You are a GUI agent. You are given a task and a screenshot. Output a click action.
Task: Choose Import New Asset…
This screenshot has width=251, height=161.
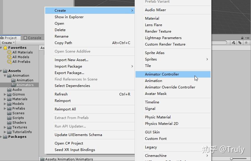90,60
